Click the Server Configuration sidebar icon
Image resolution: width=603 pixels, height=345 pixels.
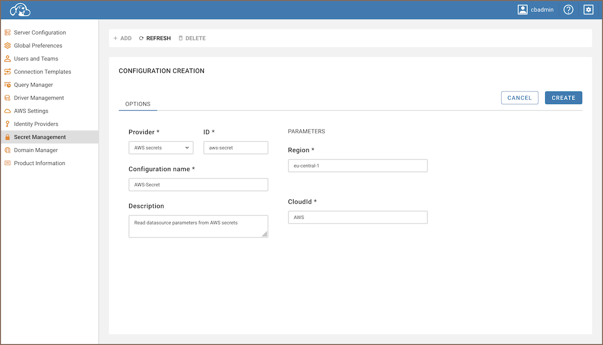(x=8, y=32)
